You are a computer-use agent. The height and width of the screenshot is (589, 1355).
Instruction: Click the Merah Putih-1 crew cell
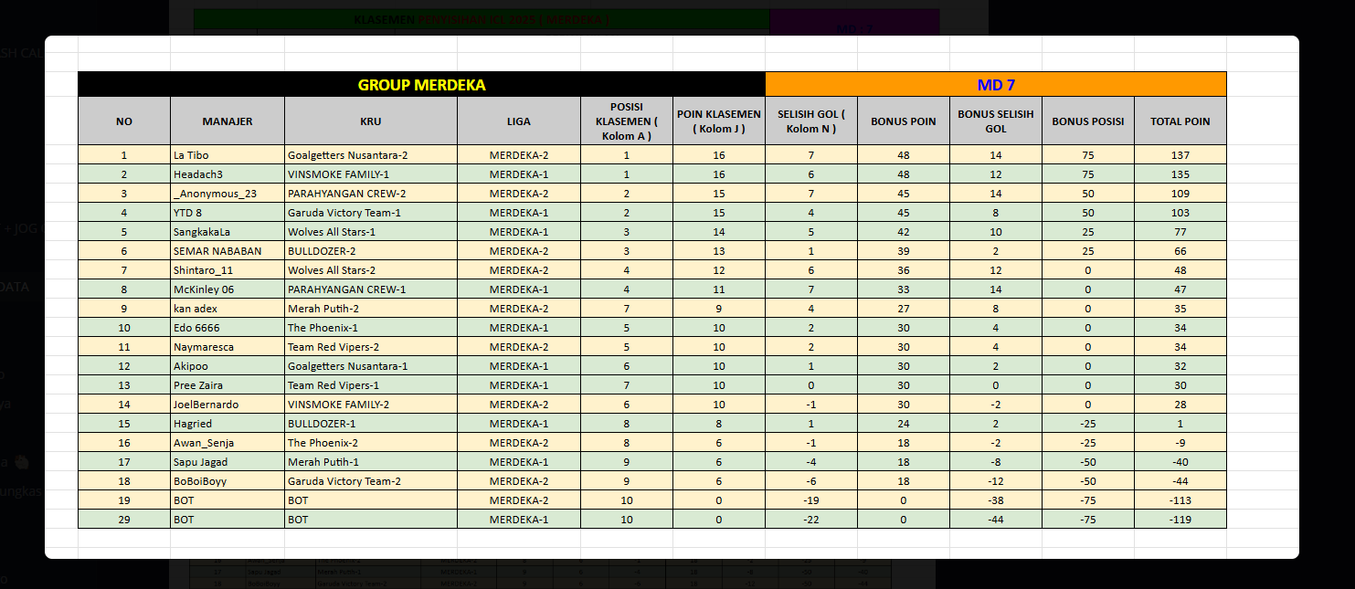371,462
